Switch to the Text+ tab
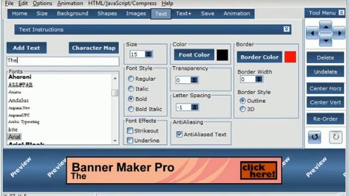The height and width of the screenshot is (196, 349). 184,14
